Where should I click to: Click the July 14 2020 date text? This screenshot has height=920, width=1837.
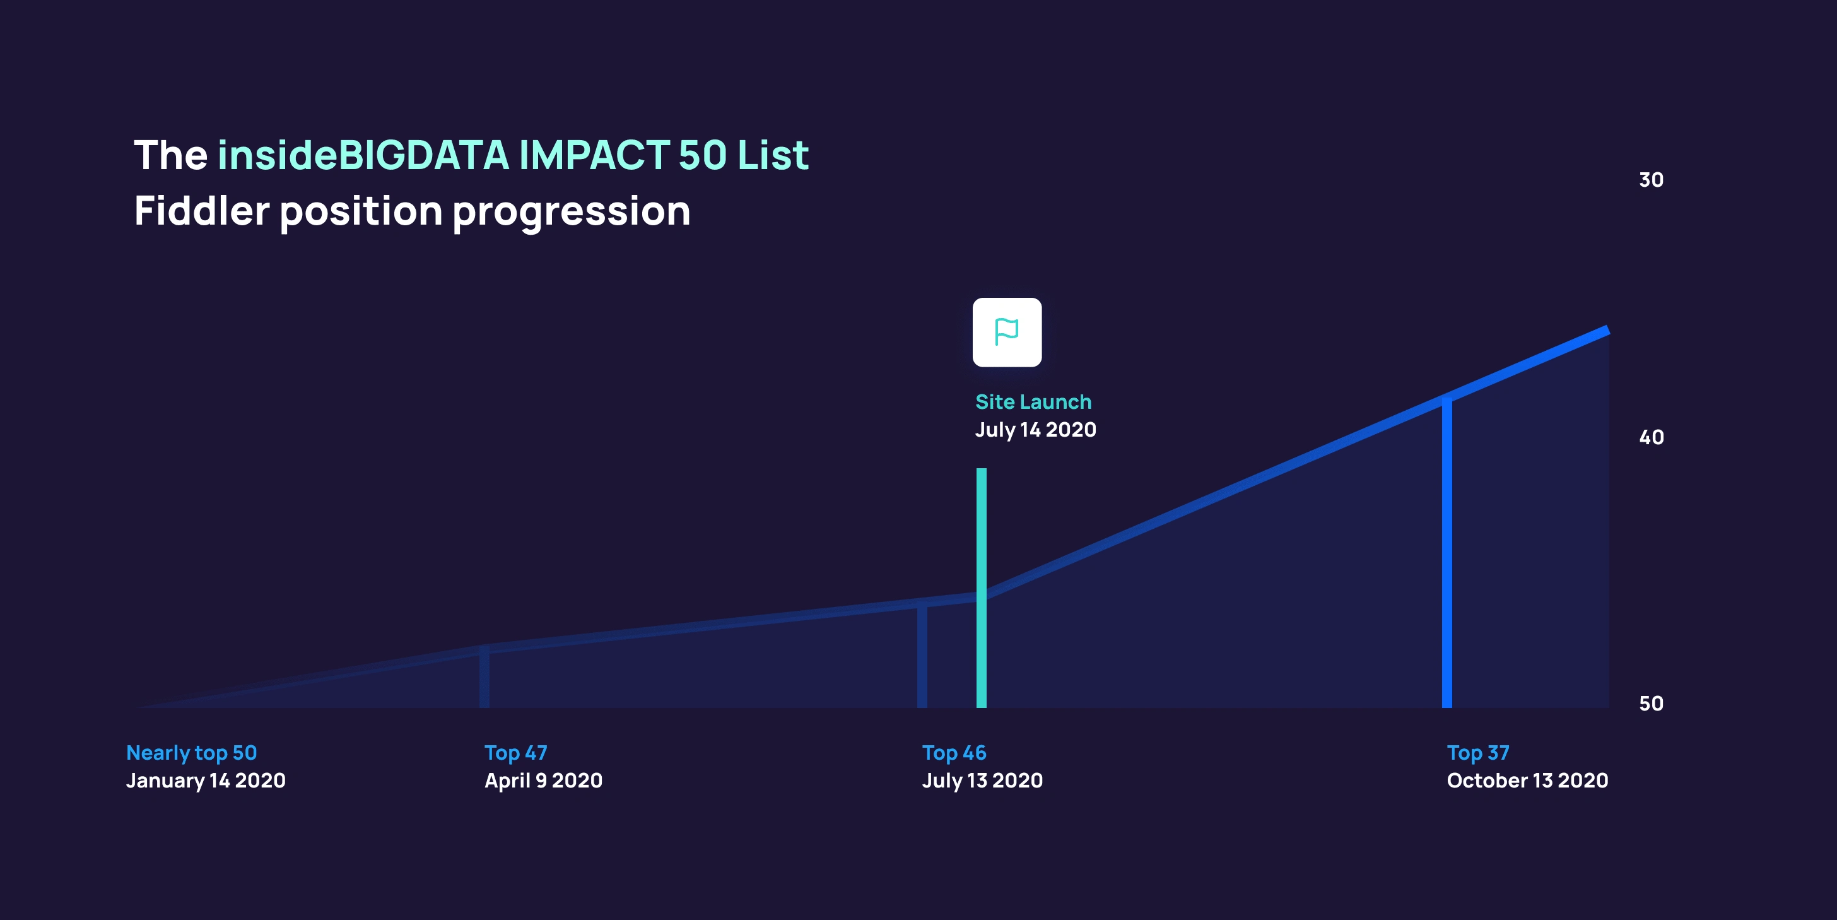[x=1035, y=429]
